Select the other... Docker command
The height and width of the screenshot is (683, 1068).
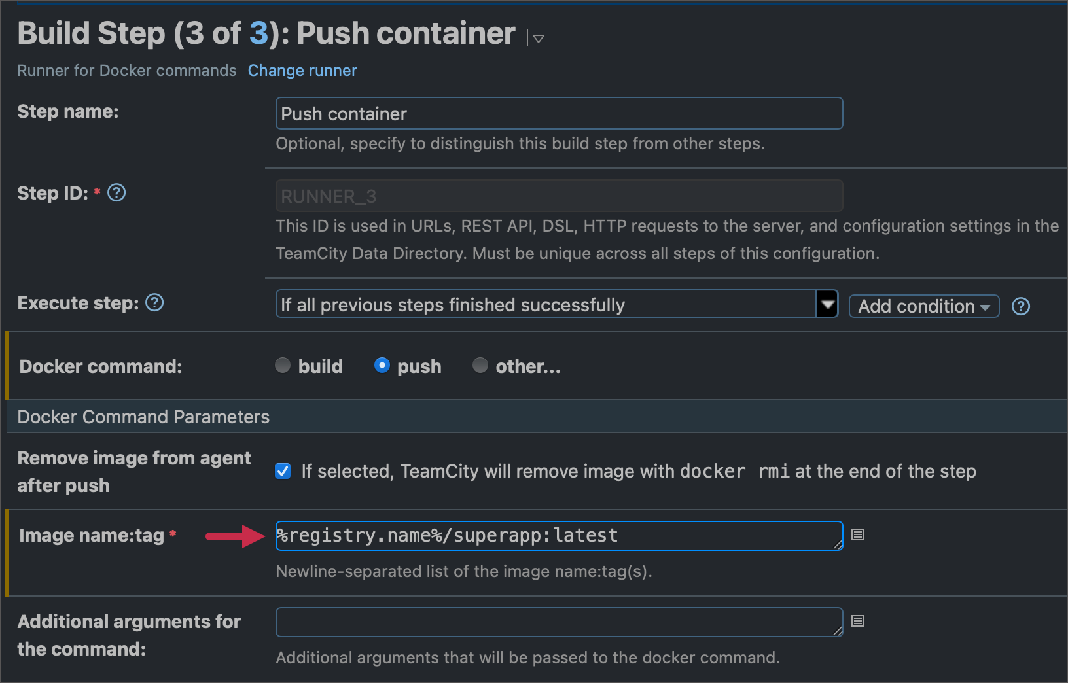pyautogui.click(x=480, y=365)
